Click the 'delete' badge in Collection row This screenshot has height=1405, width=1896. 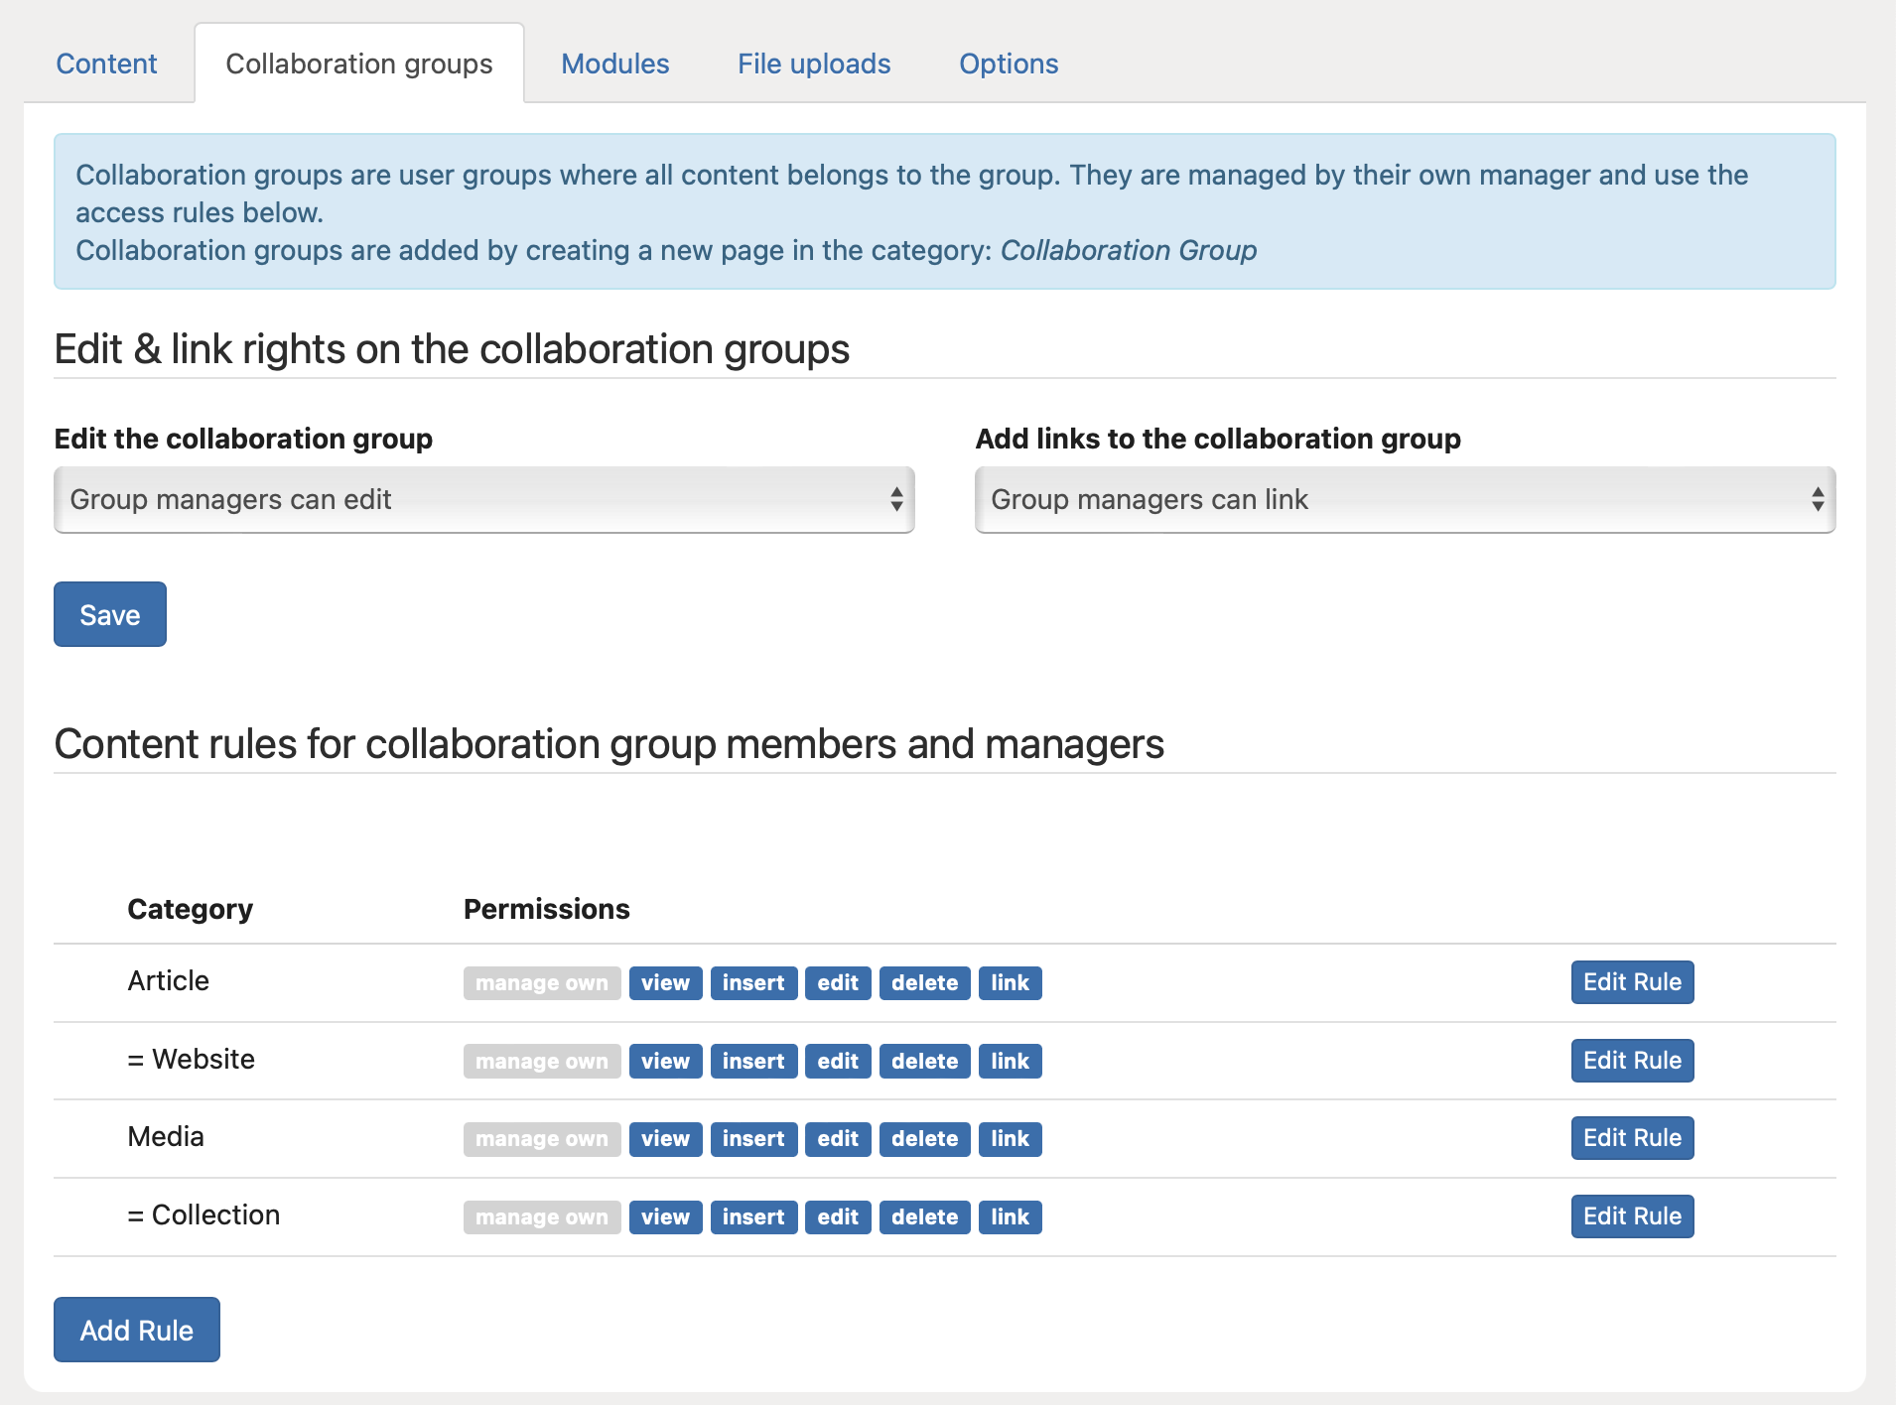pyautogui.click(x=924, y=1217)
